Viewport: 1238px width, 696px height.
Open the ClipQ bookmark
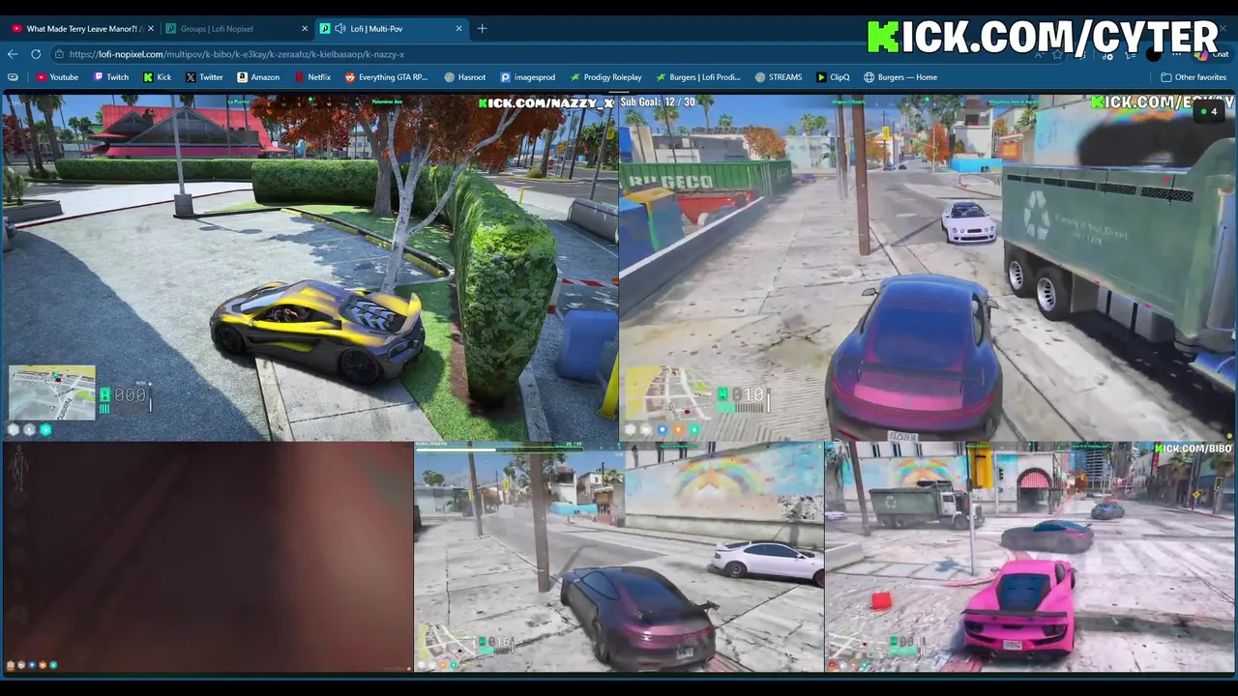tap(833, 77)
